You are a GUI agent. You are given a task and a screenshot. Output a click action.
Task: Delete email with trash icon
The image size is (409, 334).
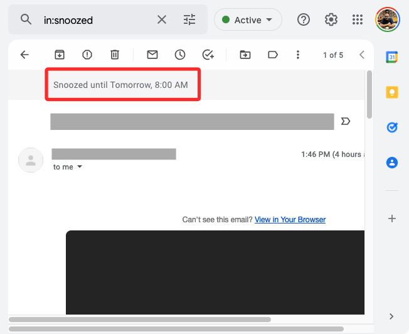pos(115,55)
